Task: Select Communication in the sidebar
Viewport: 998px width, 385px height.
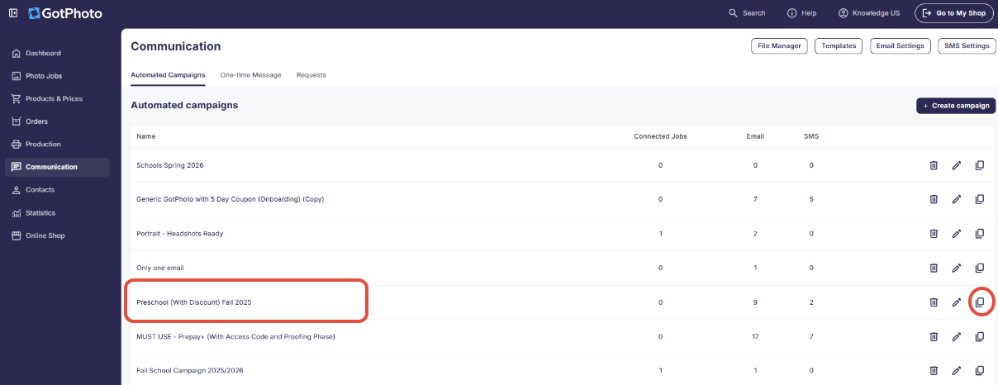Action: coord(57,167)
